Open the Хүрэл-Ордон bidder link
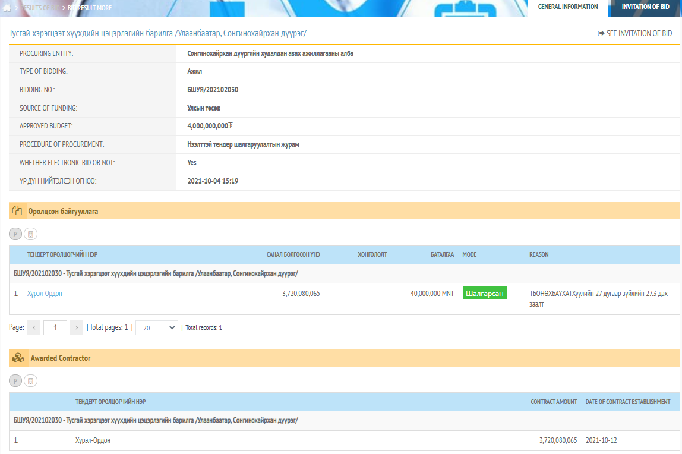Image resolution: width=682 pixels, height=454 pixels. (45, 293)
